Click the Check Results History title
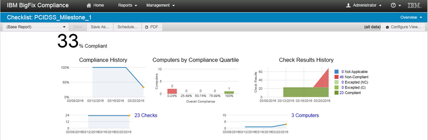Image resolution: width=428 pixels, height=140 pixels. (306, 60)
